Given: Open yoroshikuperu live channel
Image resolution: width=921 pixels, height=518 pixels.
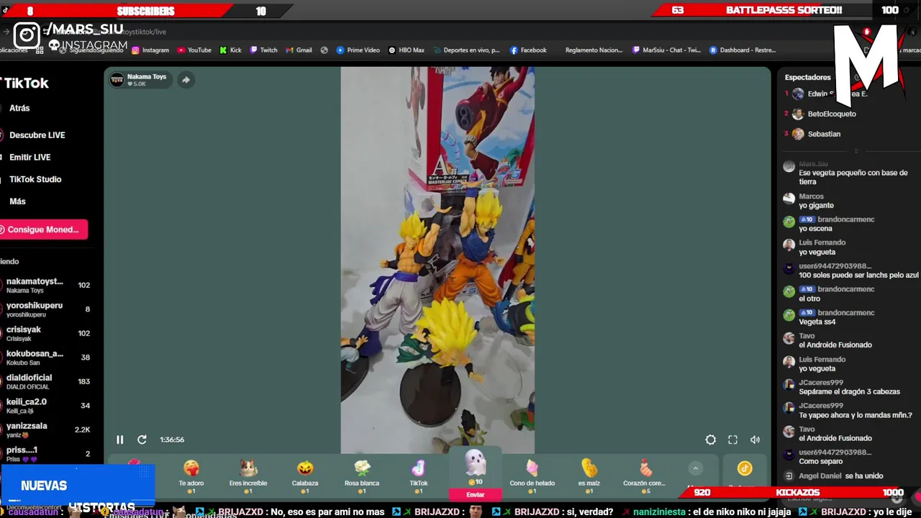Looking at the screenshot, I should coord(47,309).
